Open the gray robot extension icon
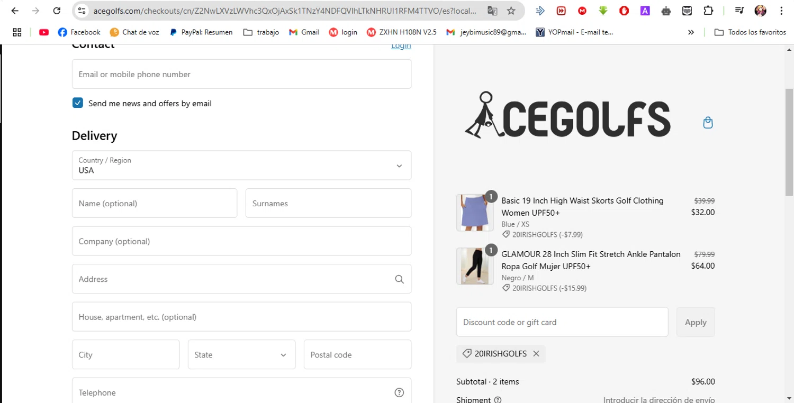 [x=666, y=11]
